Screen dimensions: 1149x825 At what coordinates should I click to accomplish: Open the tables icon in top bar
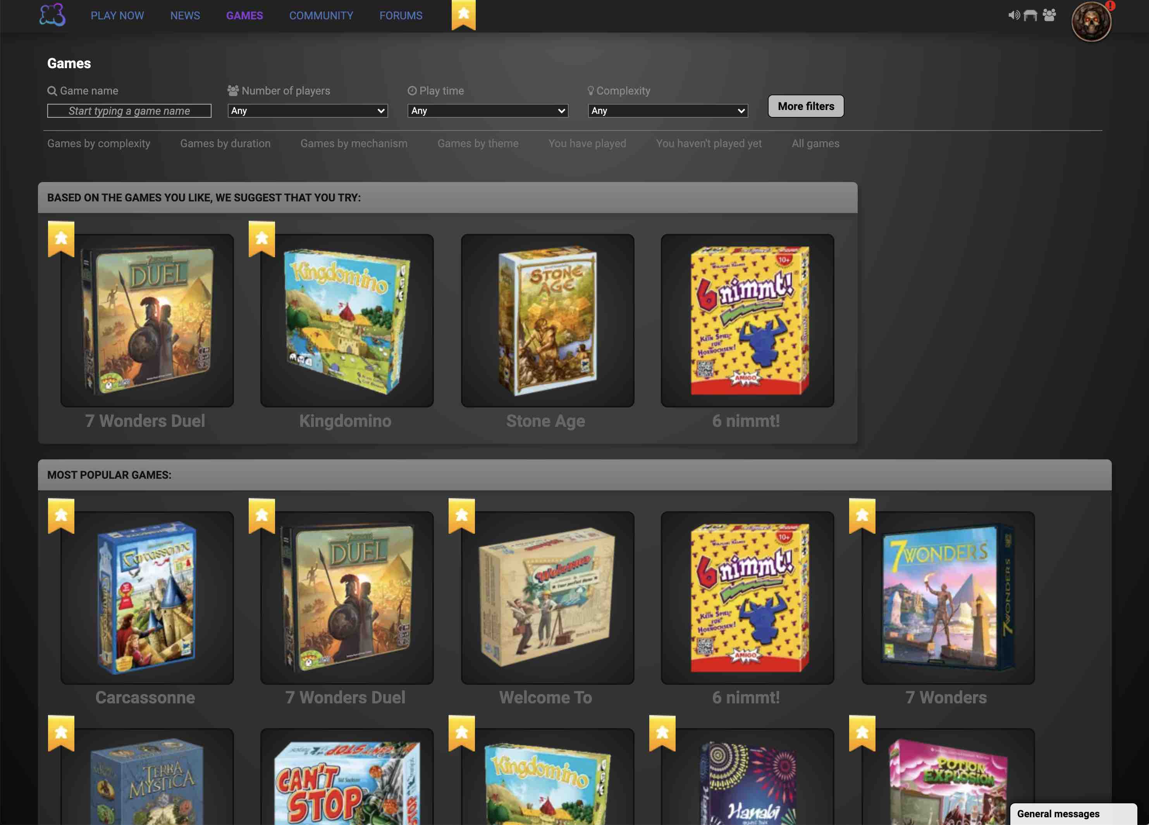tap(1030, 15)
